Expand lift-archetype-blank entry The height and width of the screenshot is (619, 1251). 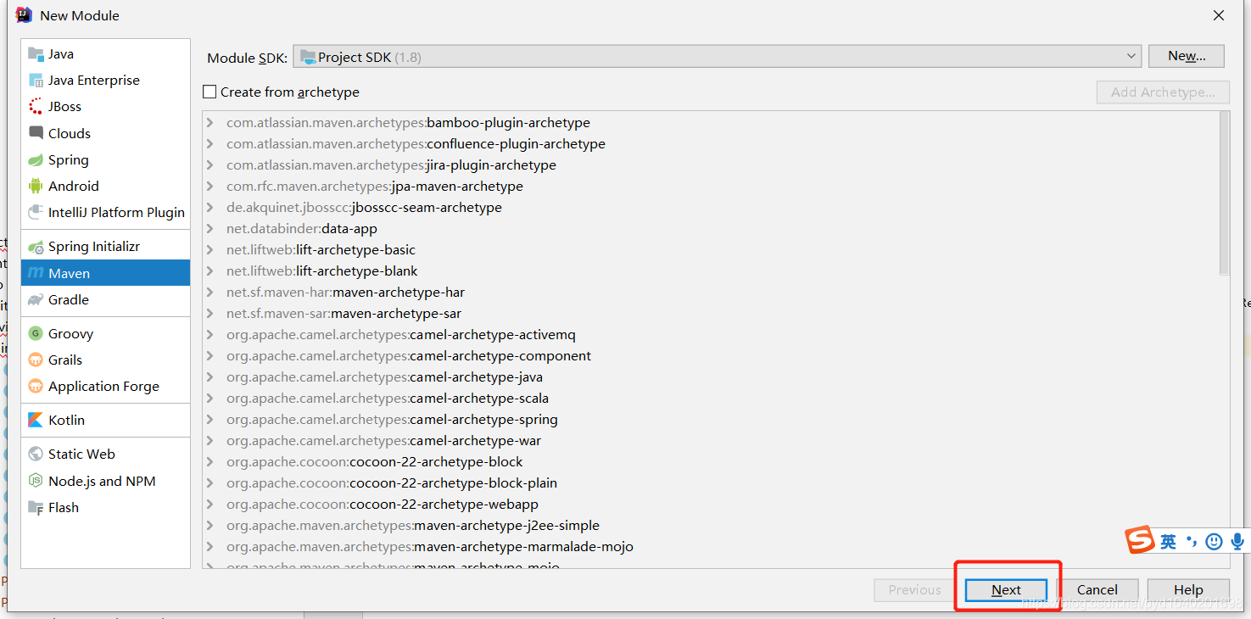(210, 271)
